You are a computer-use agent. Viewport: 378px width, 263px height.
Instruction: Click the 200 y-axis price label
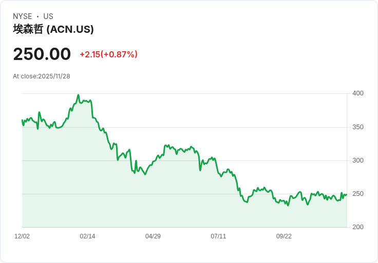(x=358, y=227)
